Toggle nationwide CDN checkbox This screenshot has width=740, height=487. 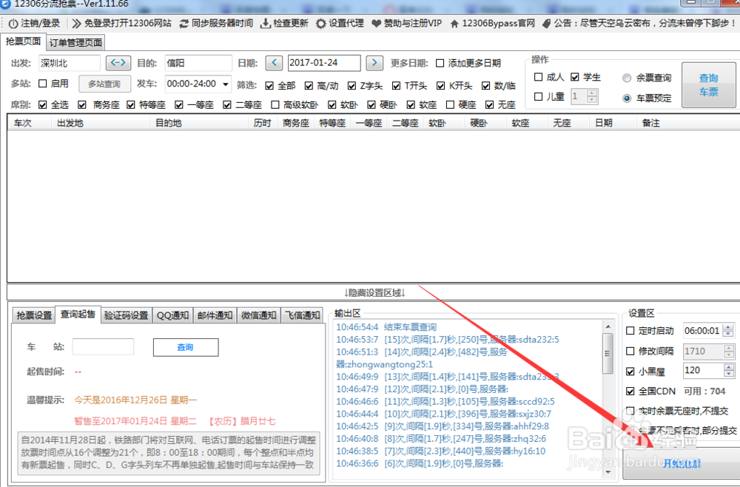pyautogui.click(x=630, y=392)
